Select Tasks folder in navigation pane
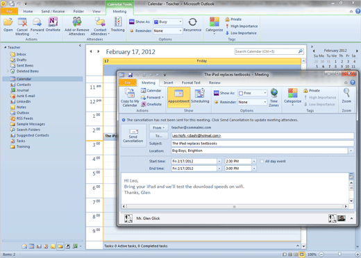This screenshot has height=258, width=361. click(x=21, y=141)
